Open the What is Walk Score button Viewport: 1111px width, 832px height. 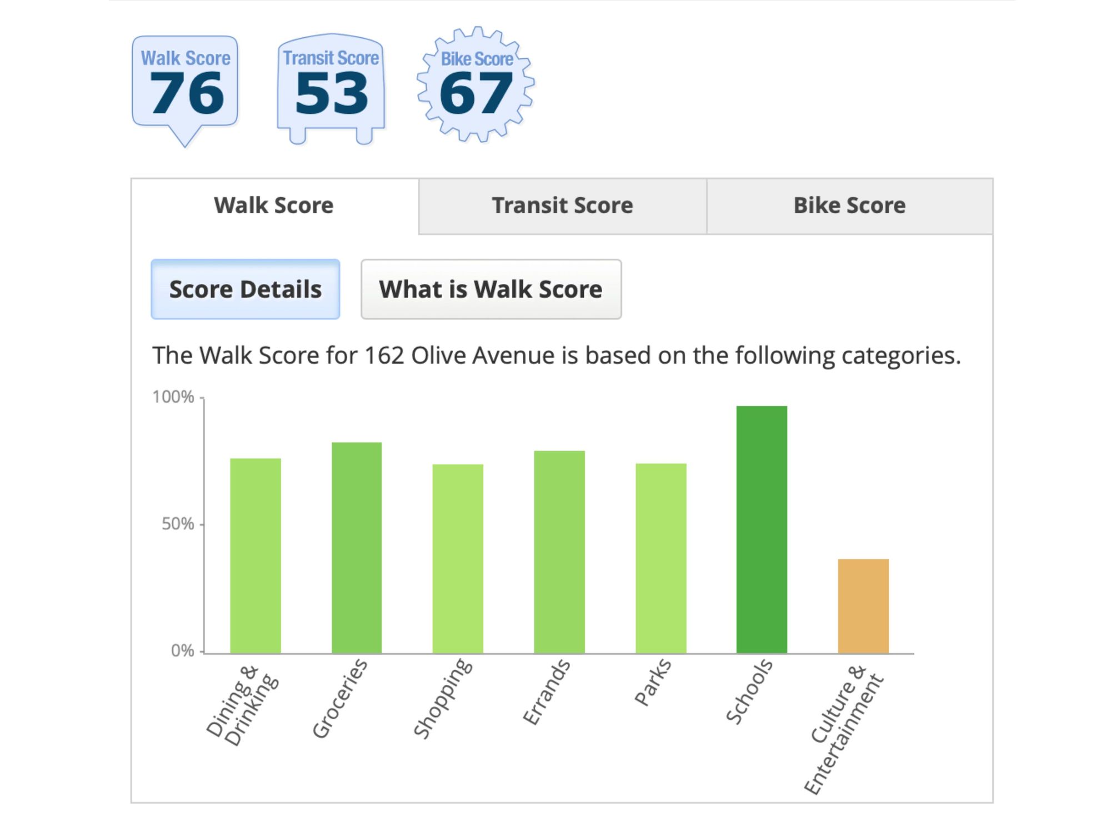491,289
